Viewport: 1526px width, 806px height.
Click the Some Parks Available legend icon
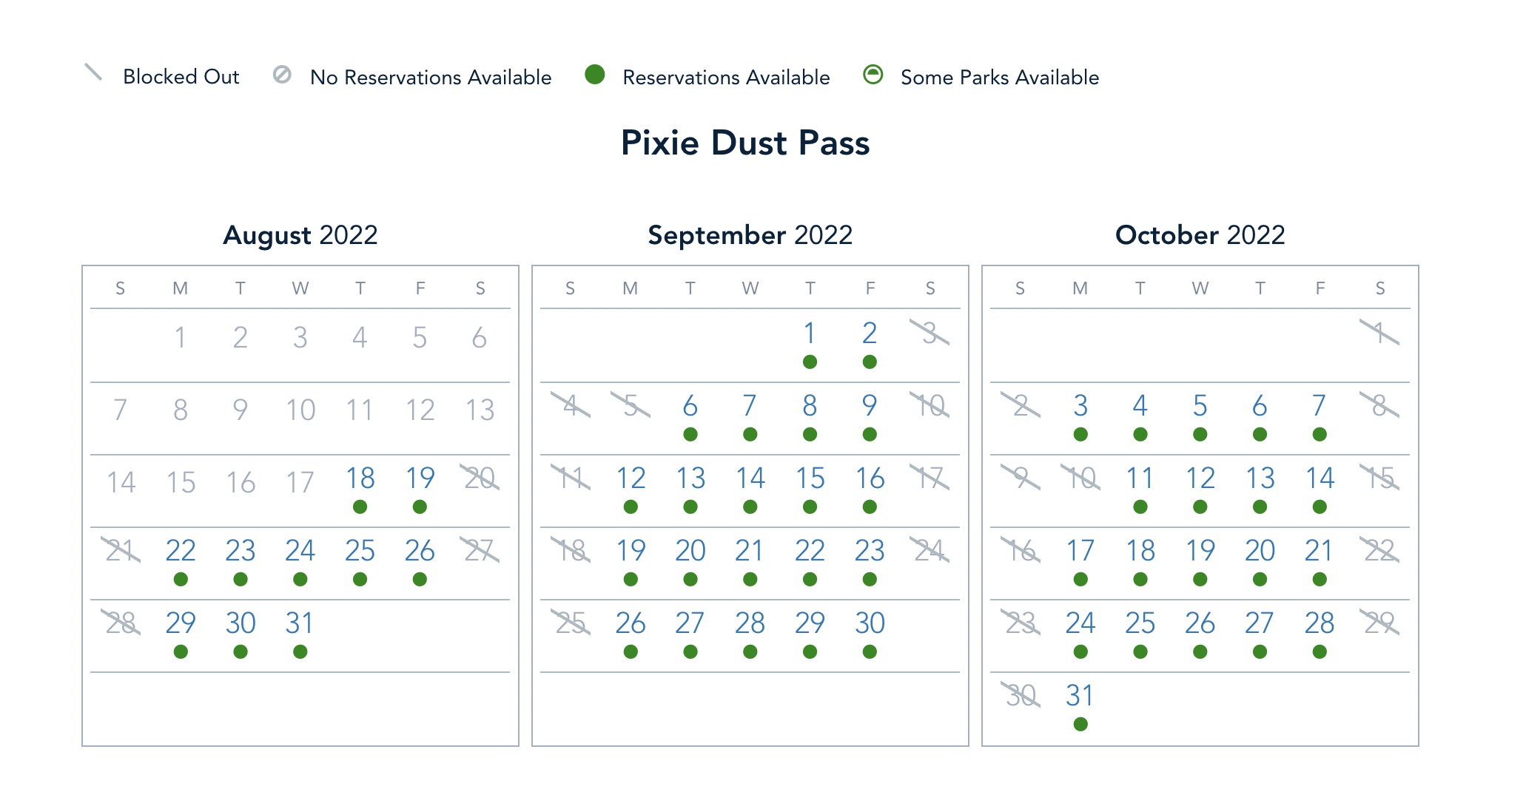tap(873, 75)
